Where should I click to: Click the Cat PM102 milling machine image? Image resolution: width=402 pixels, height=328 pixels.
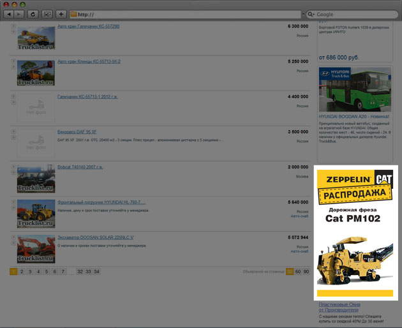coord(355,260)
